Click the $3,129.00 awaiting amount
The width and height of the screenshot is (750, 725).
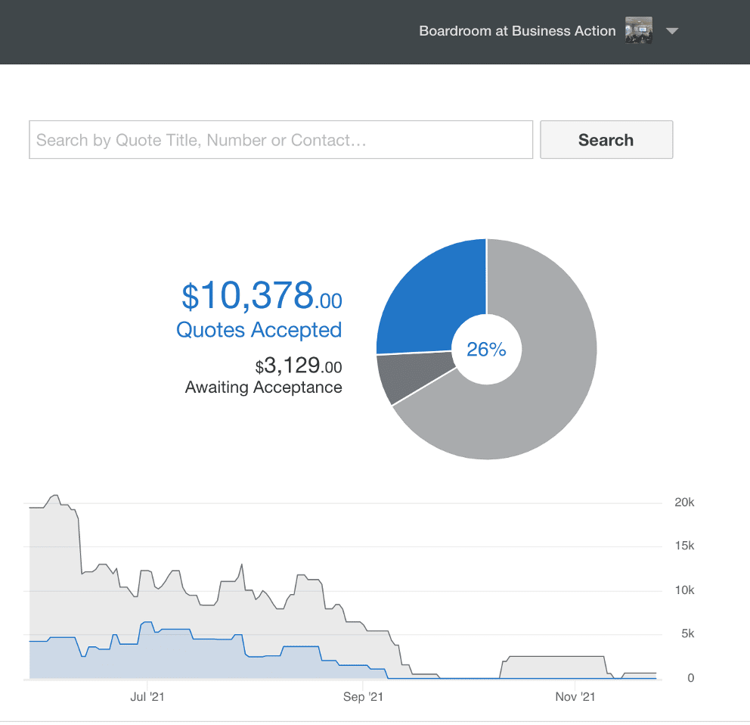pos(299,366)
